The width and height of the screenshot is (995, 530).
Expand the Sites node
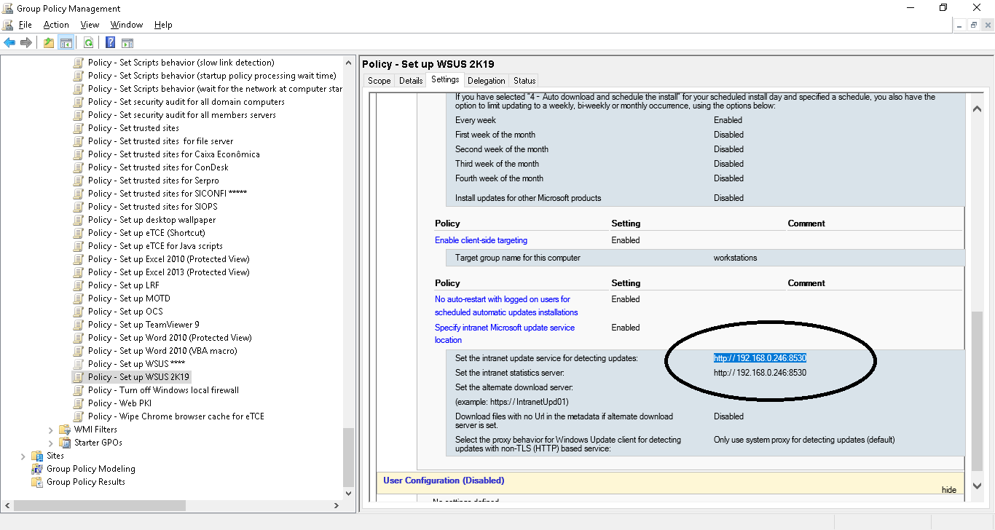pyautogui.click(x=23, y=456)
